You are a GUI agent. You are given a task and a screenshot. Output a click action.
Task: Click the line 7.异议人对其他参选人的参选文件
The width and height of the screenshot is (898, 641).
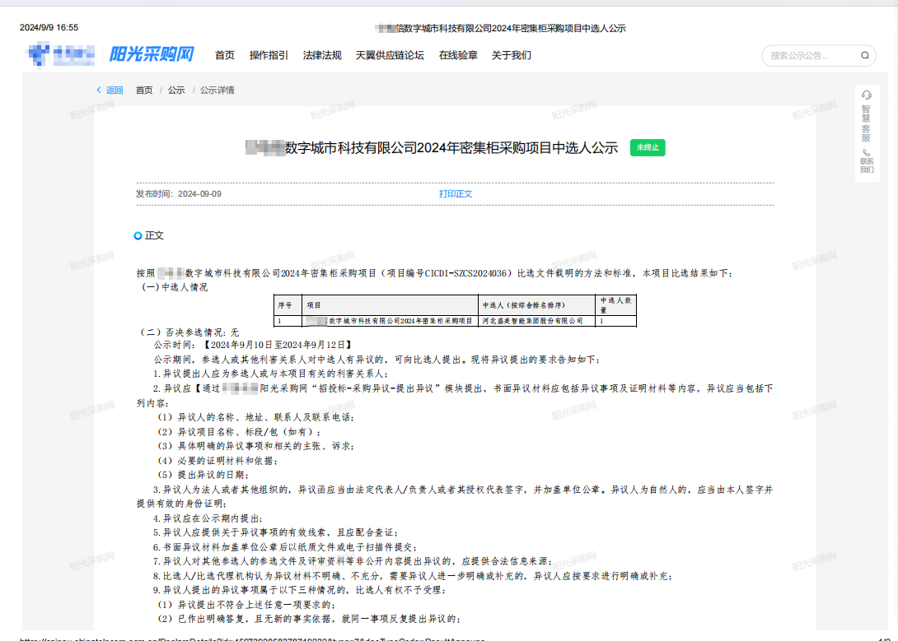tap(353, 561)
